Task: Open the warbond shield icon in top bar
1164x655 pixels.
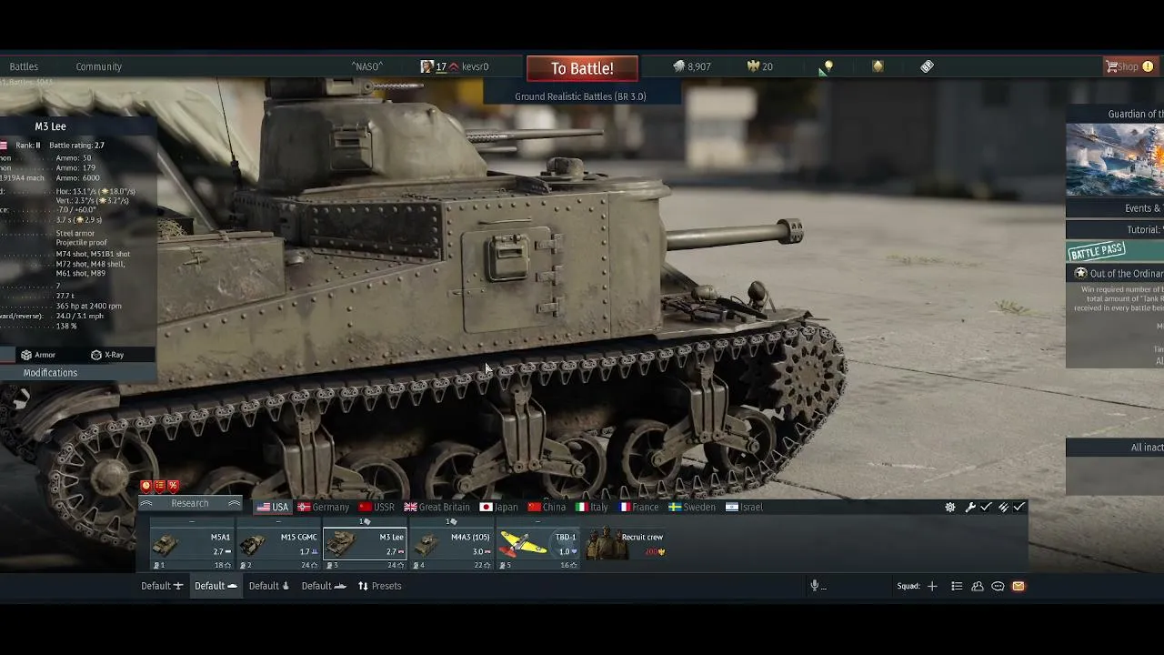Action: click(x=878, y=66)
